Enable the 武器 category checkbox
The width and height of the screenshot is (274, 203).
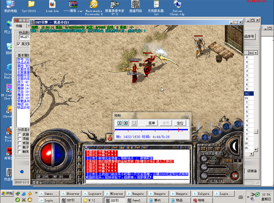pyautogui.click(x=20, y=135)
